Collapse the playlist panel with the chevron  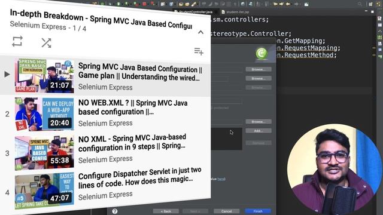200,32
